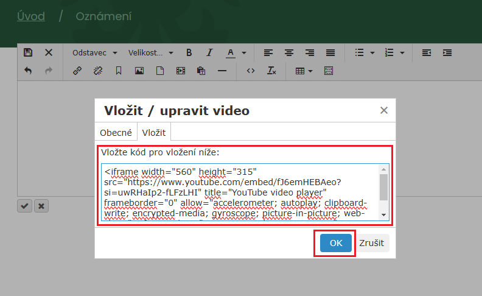Toggle bold formatting in toolbar
482x296 pixels.
coord(189,53)
